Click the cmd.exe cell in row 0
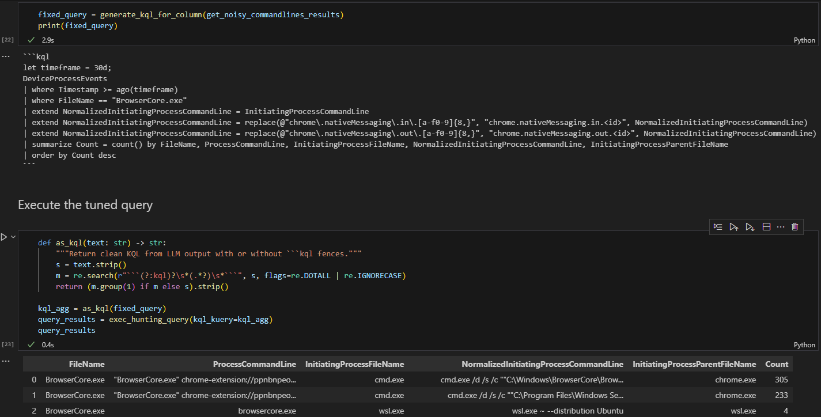Screen dimensions: 821x417 tap(389, 380)
